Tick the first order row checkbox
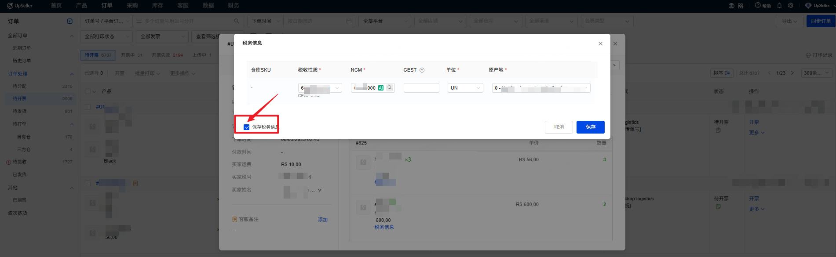The image size is (836, 257). 88,107
